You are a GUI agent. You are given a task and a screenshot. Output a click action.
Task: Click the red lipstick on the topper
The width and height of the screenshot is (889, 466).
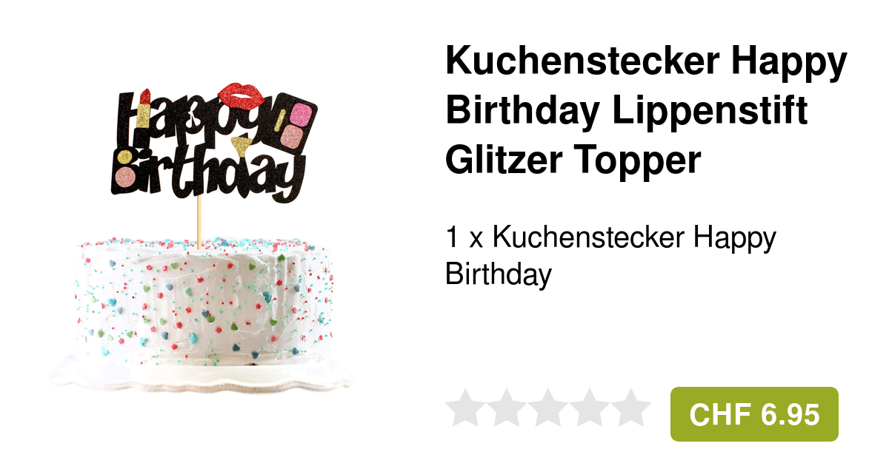[144, 107]
